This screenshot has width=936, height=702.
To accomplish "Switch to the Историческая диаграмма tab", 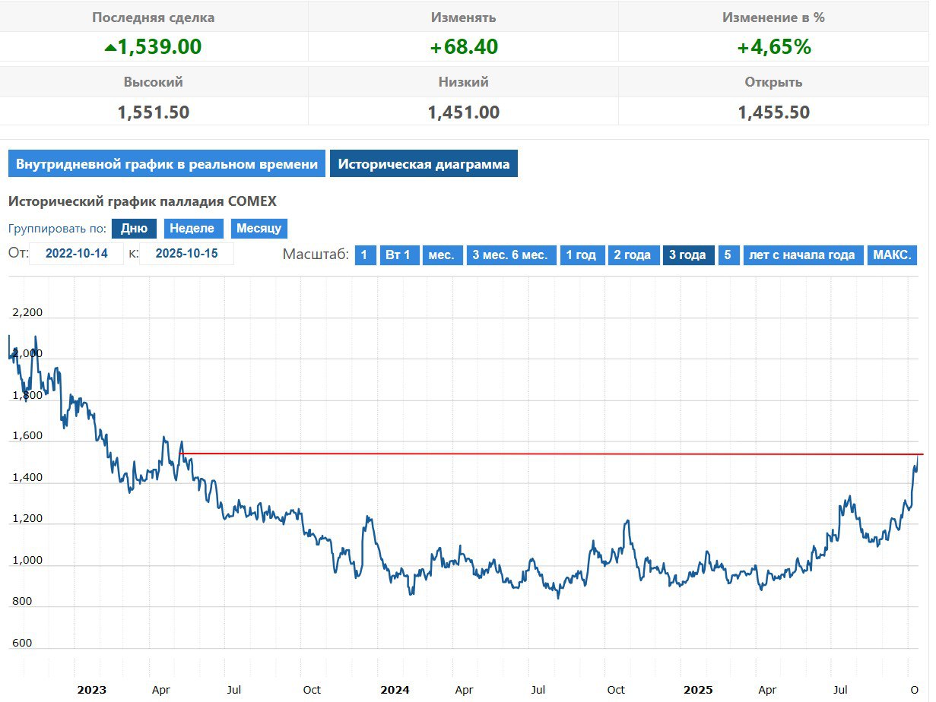I will click(x=424, y=164).
